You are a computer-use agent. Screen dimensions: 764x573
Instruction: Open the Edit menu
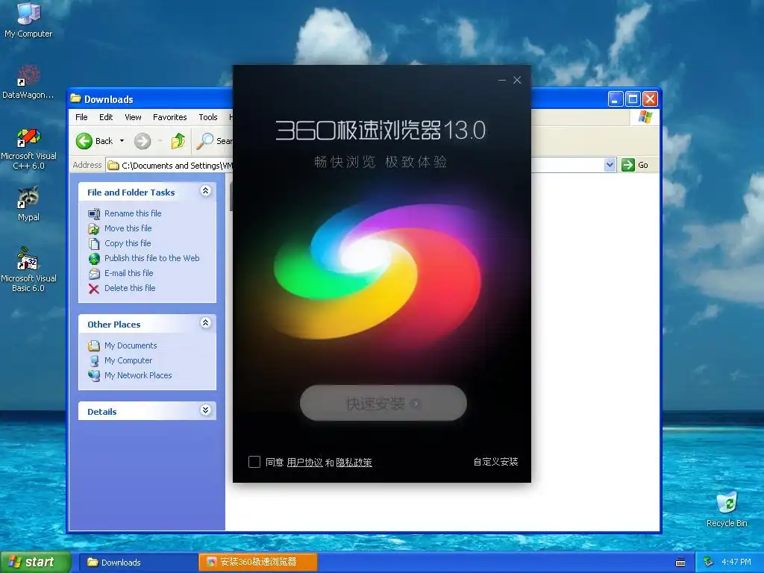point(106,117)
